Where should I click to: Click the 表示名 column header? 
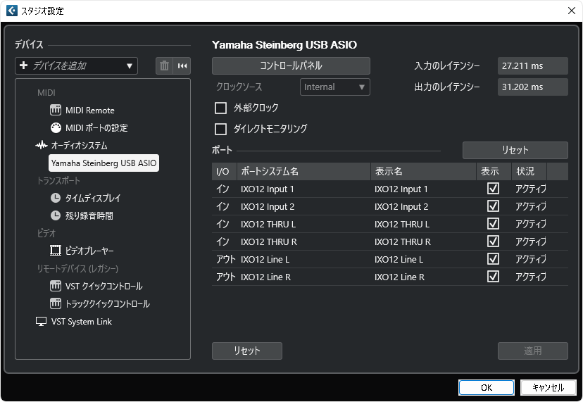pyautogui.click(x=423, y=172)
